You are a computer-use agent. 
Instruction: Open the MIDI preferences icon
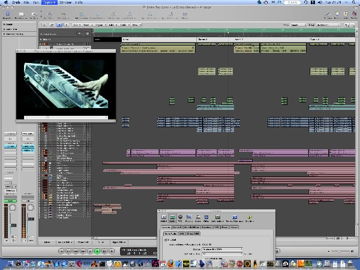pyautogui.click(x=181, y=218)
